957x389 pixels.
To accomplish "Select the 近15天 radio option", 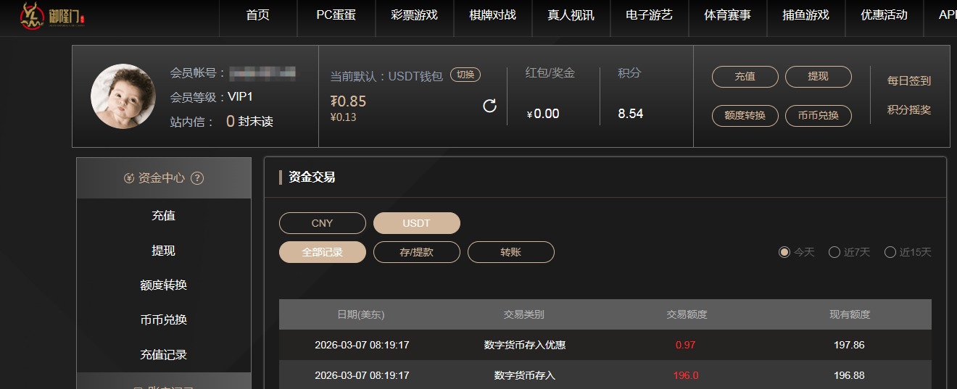I will [890, 252].
